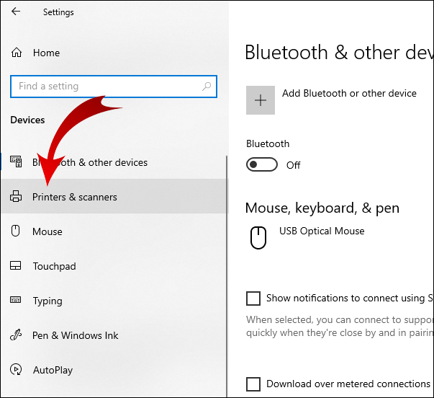Click the Touchpad icon in the sidebar

16,265
